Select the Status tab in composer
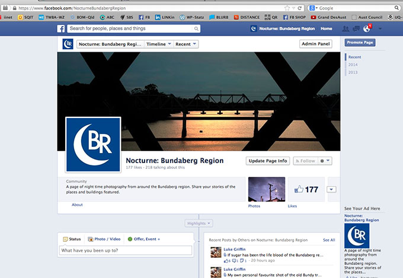This screenshot has width=403, height=278. pyautogui.click(x=72, y=239)
